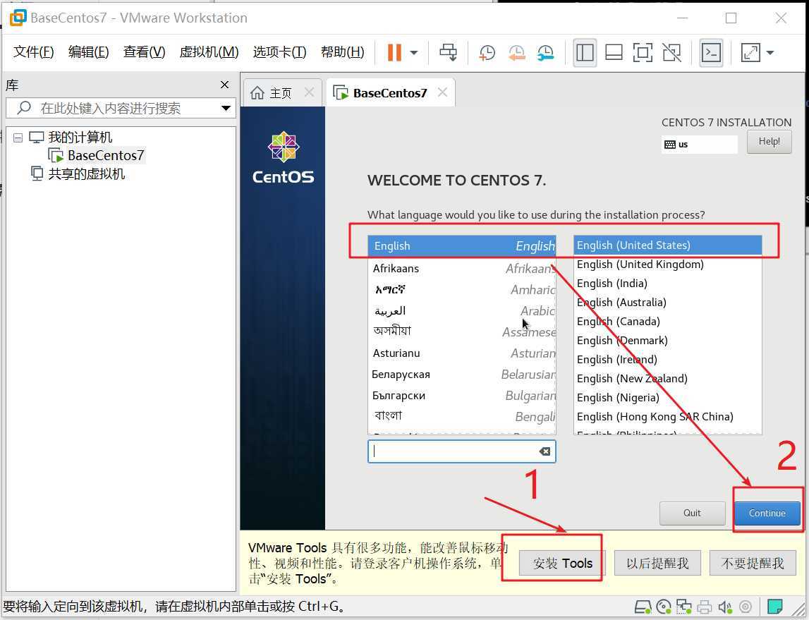Pause the virtual machine with orange button
The image size is (809, 620).
[x=394, y=52]
